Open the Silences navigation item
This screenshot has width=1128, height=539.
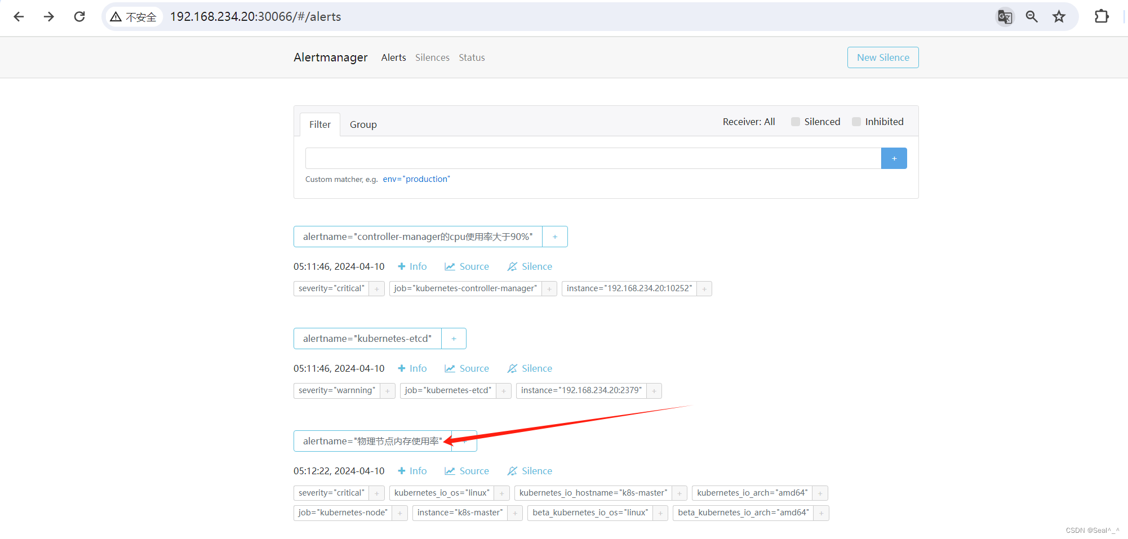432,57
